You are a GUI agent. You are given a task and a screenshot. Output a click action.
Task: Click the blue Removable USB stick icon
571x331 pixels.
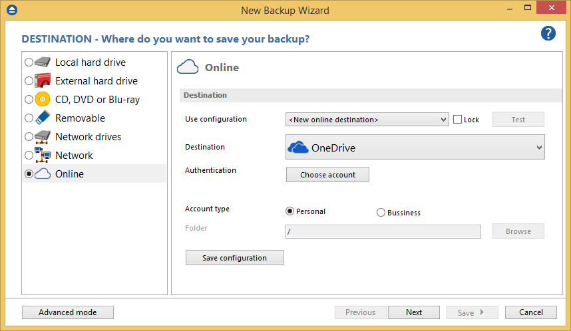pos(43,118)
